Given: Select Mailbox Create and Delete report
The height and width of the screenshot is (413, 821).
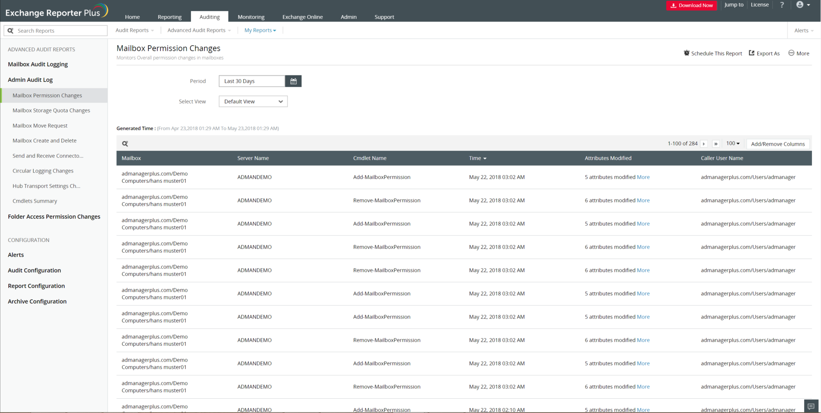Looking at the screenshot, I should 44,141.
